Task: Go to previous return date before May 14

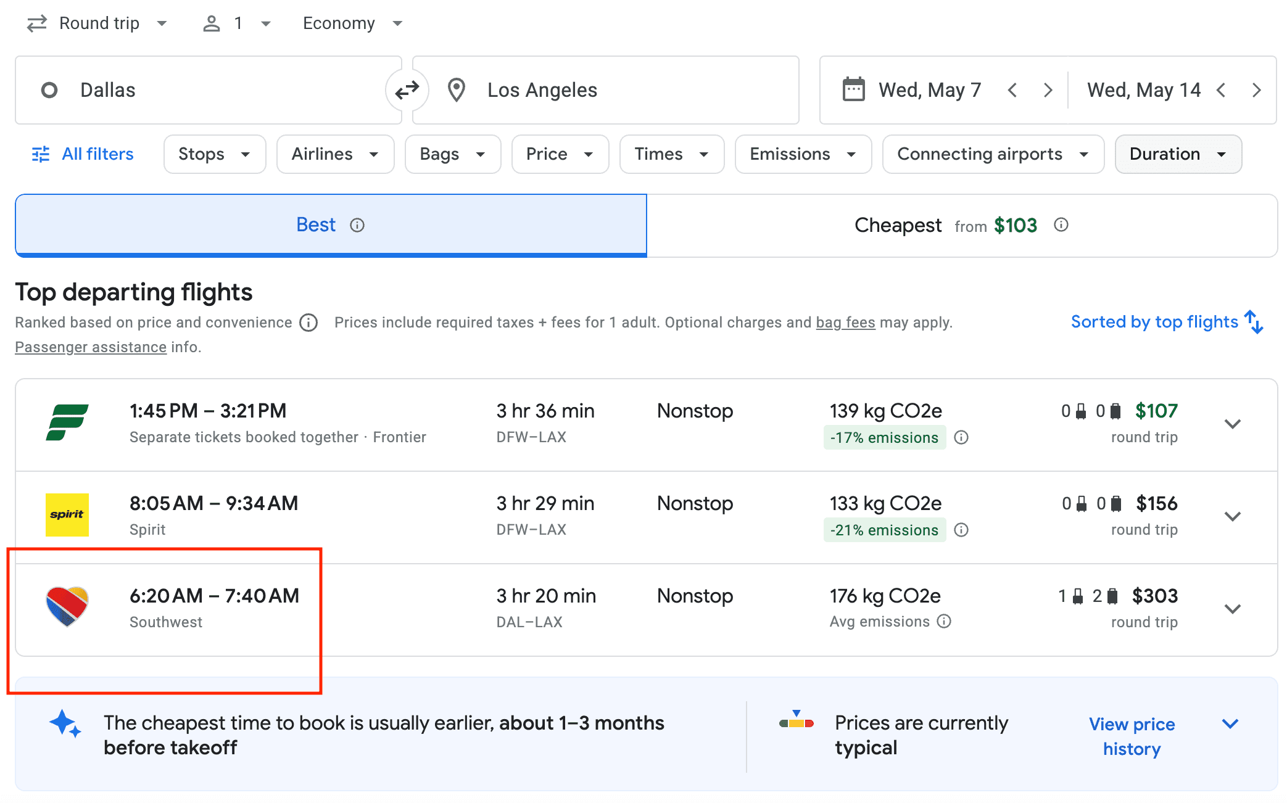Action: pyautogui.click(x=1221, y=90)
